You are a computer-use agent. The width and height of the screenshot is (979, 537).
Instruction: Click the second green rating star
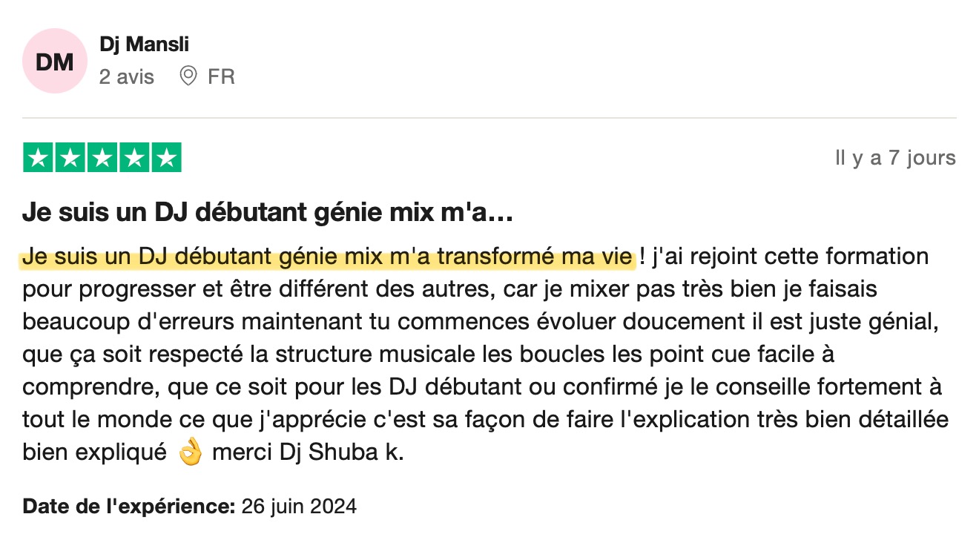(70, 158)
